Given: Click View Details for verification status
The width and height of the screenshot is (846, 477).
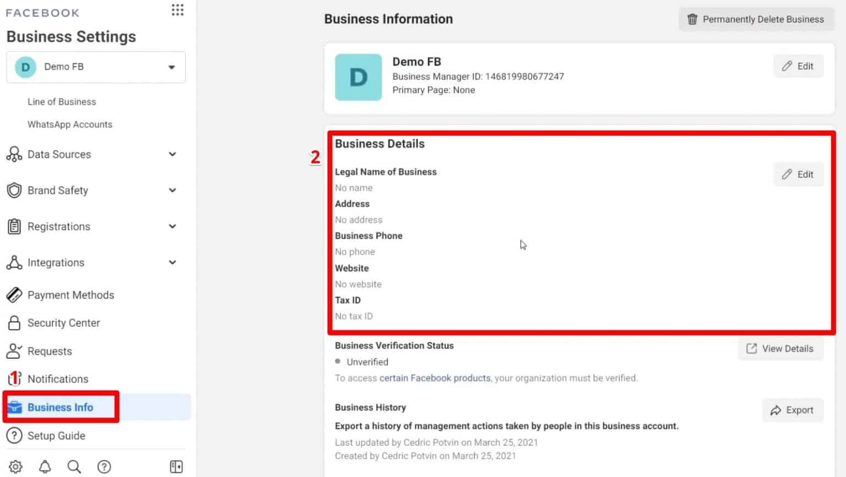Looking at the screenshot, I should (x=780, y=348).
